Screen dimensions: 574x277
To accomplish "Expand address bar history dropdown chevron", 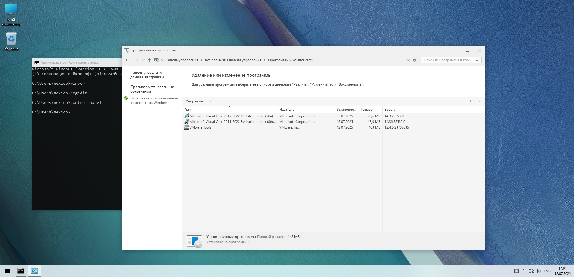I will (408, 60).
